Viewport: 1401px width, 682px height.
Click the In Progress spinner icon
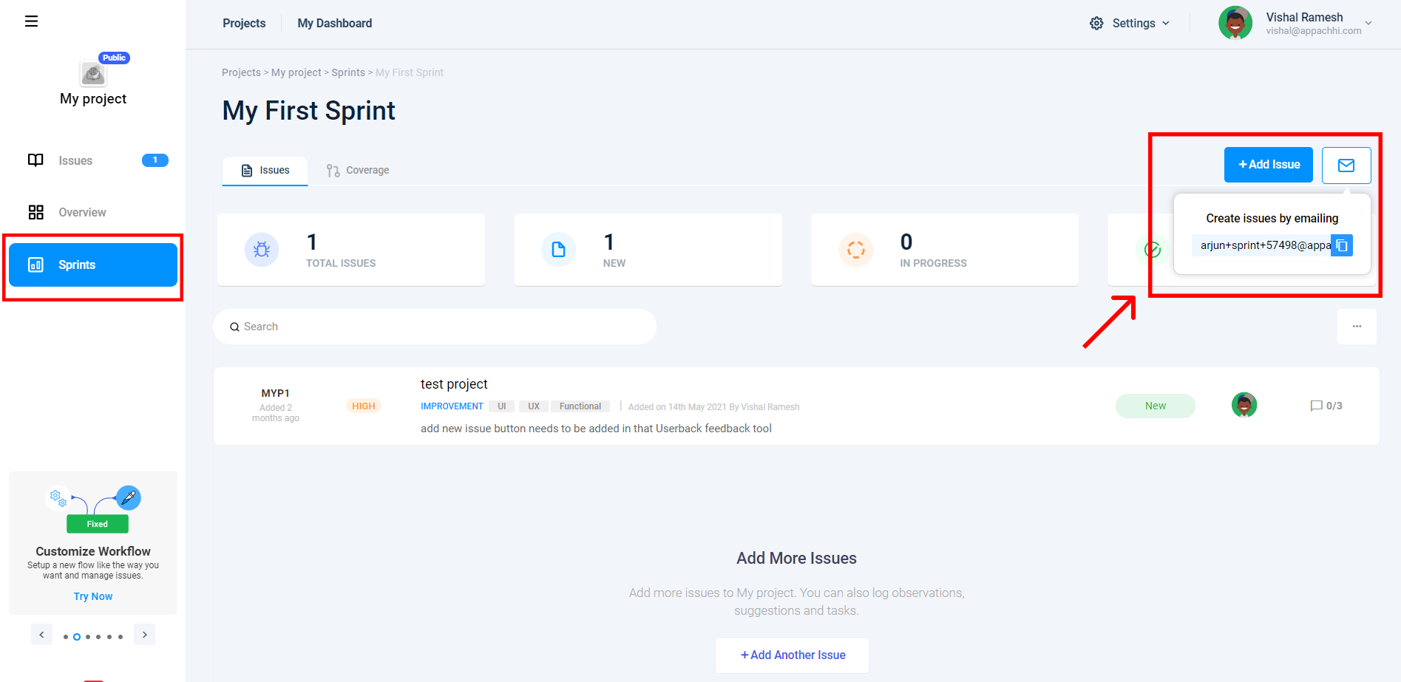point(856,250)
